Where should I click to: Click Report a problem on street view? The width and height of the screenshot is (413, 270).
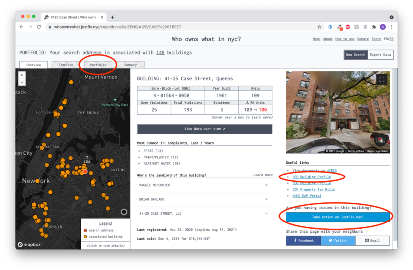[378, 151]
